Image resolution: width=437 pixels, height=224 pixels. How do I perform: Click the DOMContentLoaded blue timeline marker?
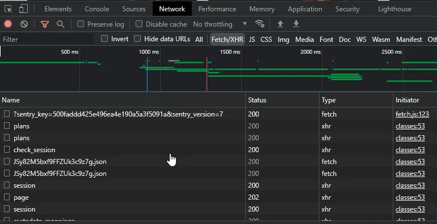(147, 74)
